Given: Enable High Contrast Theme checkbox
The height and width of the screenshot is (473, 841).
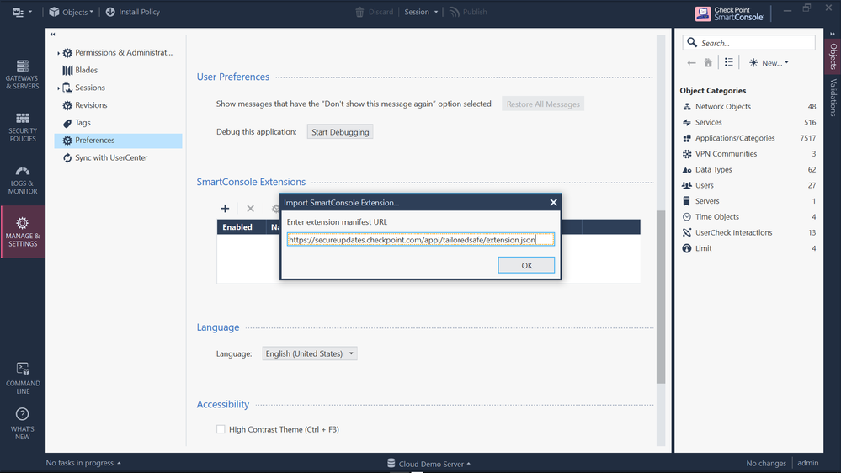Looking at the screenshot, I should 221,429.
